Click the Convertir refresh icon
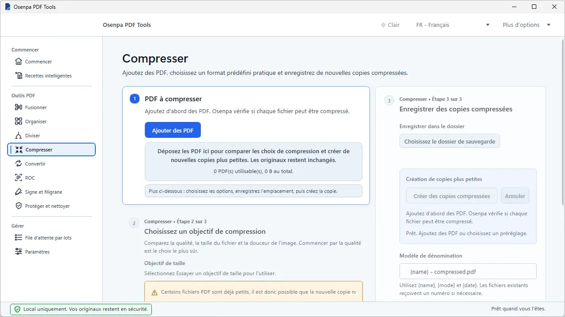 (x=19, y=164)
